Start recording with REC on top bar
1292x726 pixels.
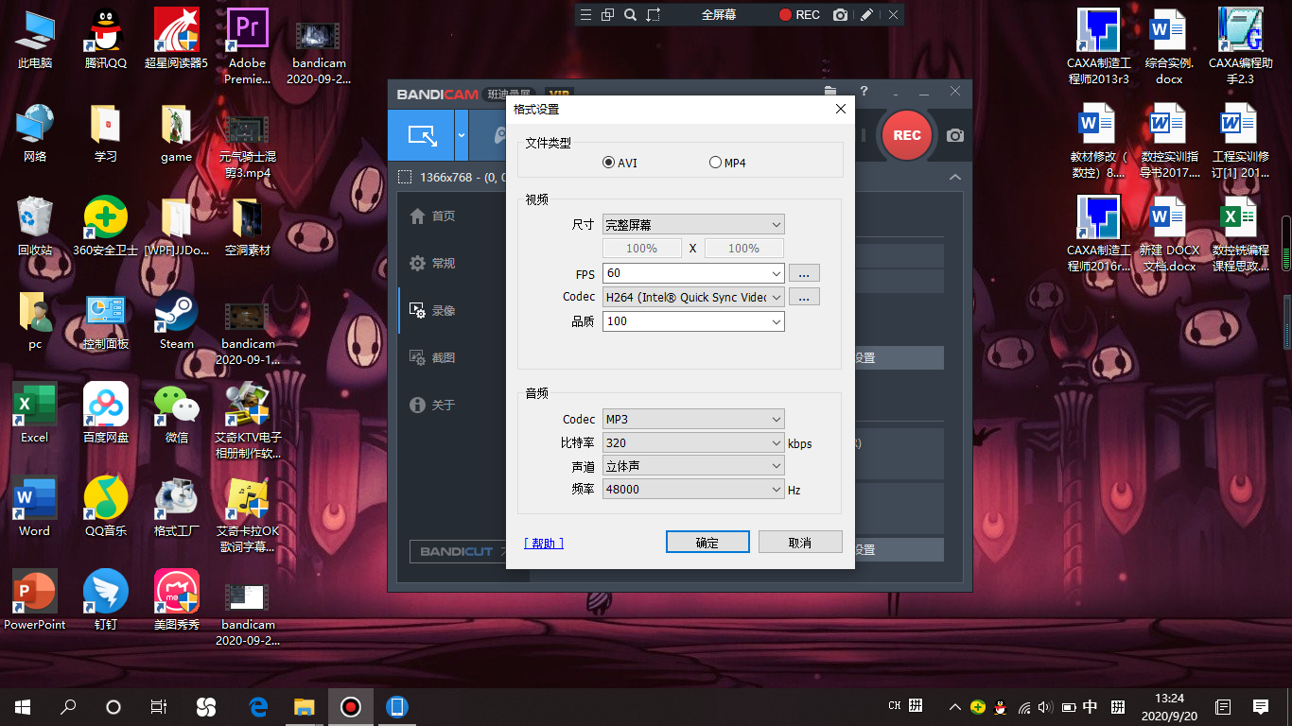(799, 15)
